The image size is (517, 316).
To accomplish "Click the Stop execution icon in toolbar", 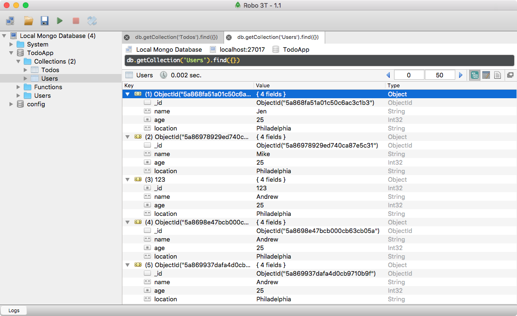I will pyautogui.click(x=75, y=20).
